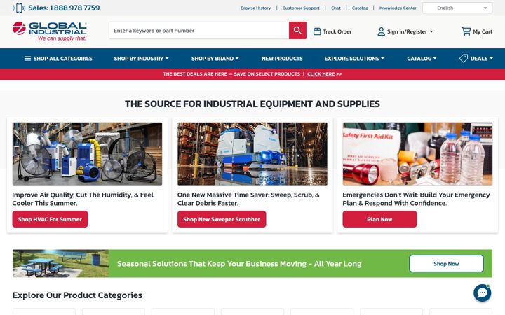Open the emergency first aid kit image
The width and height of the screenshot is (505, 315).
pos(417,153)
